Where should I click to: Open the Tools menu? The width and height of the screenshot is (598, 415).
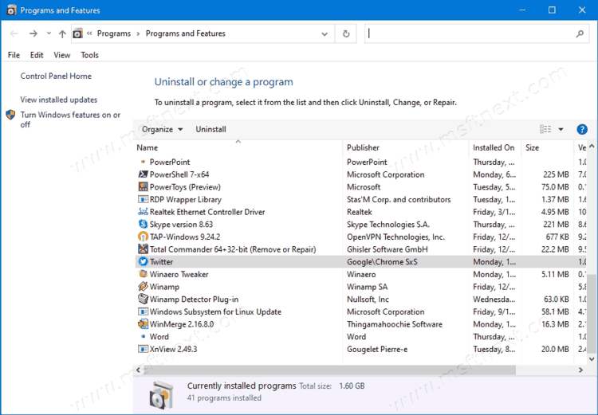point(89,55)
